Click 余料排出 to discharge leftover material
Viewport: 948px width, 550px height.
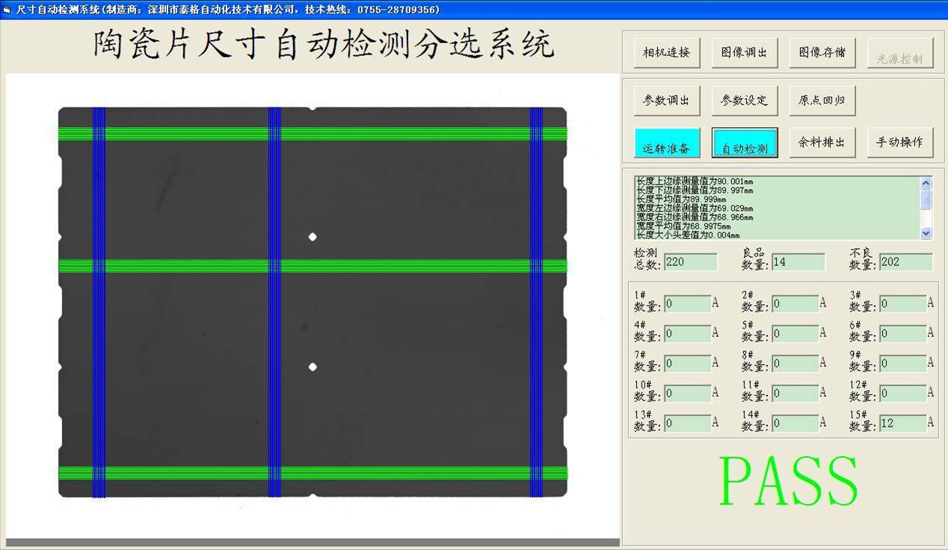[x=822, y=143]
